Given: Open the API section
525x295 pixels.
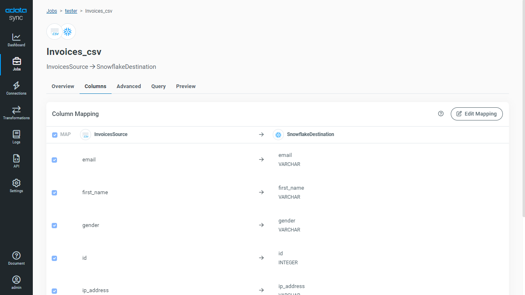Looking at the screenshot, I should click(16, 161).
